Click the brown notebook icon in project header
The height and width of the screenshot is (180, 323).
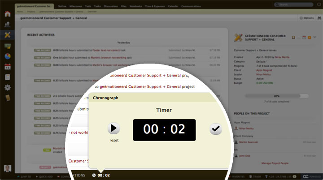click(293, 38)
